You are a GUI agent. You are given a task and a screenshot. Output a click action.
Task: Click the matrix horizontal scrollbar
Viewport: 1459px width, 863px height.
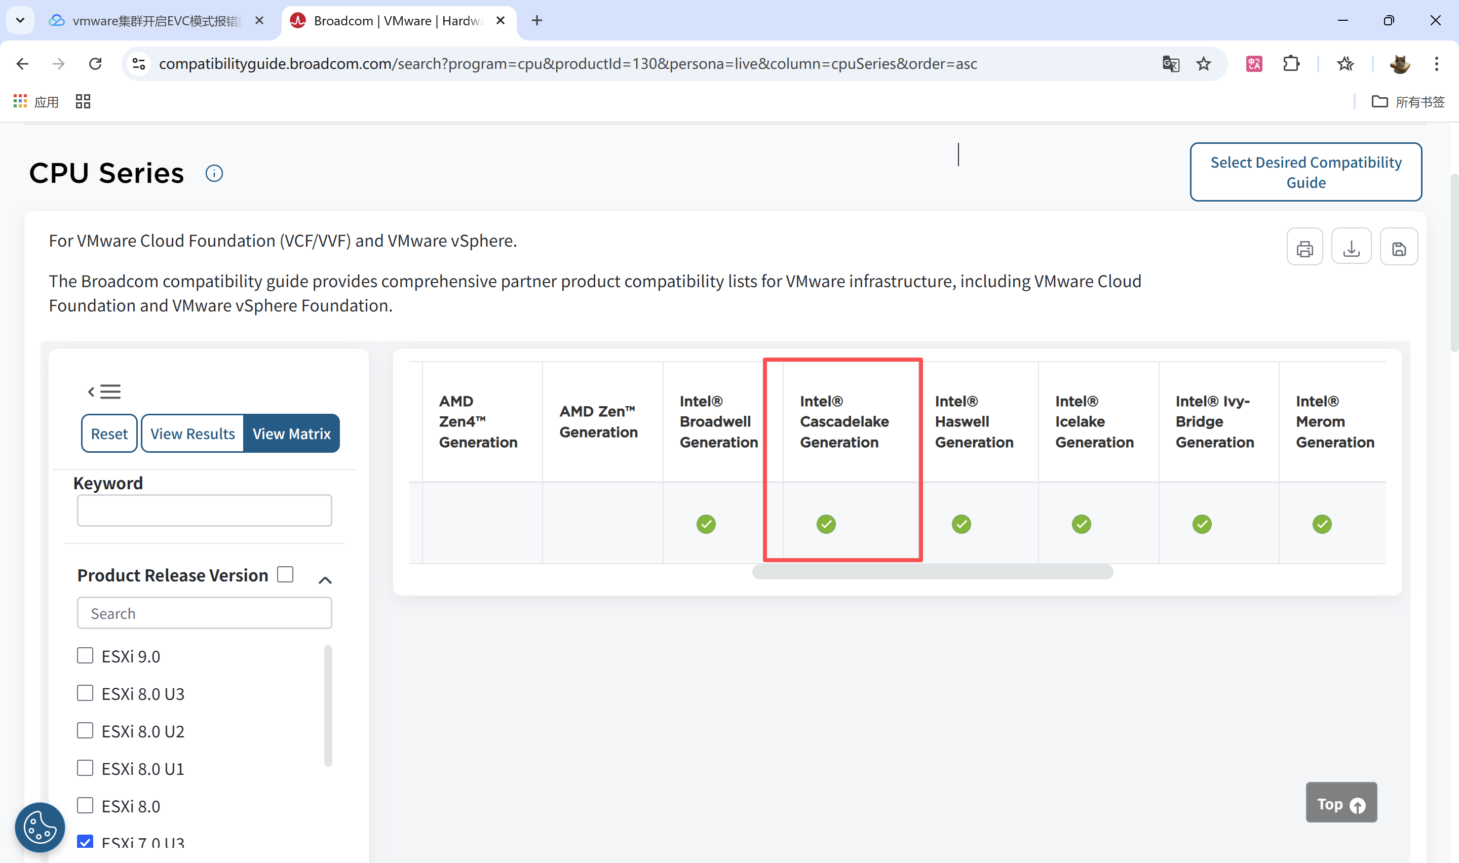[x=932, y=572]
